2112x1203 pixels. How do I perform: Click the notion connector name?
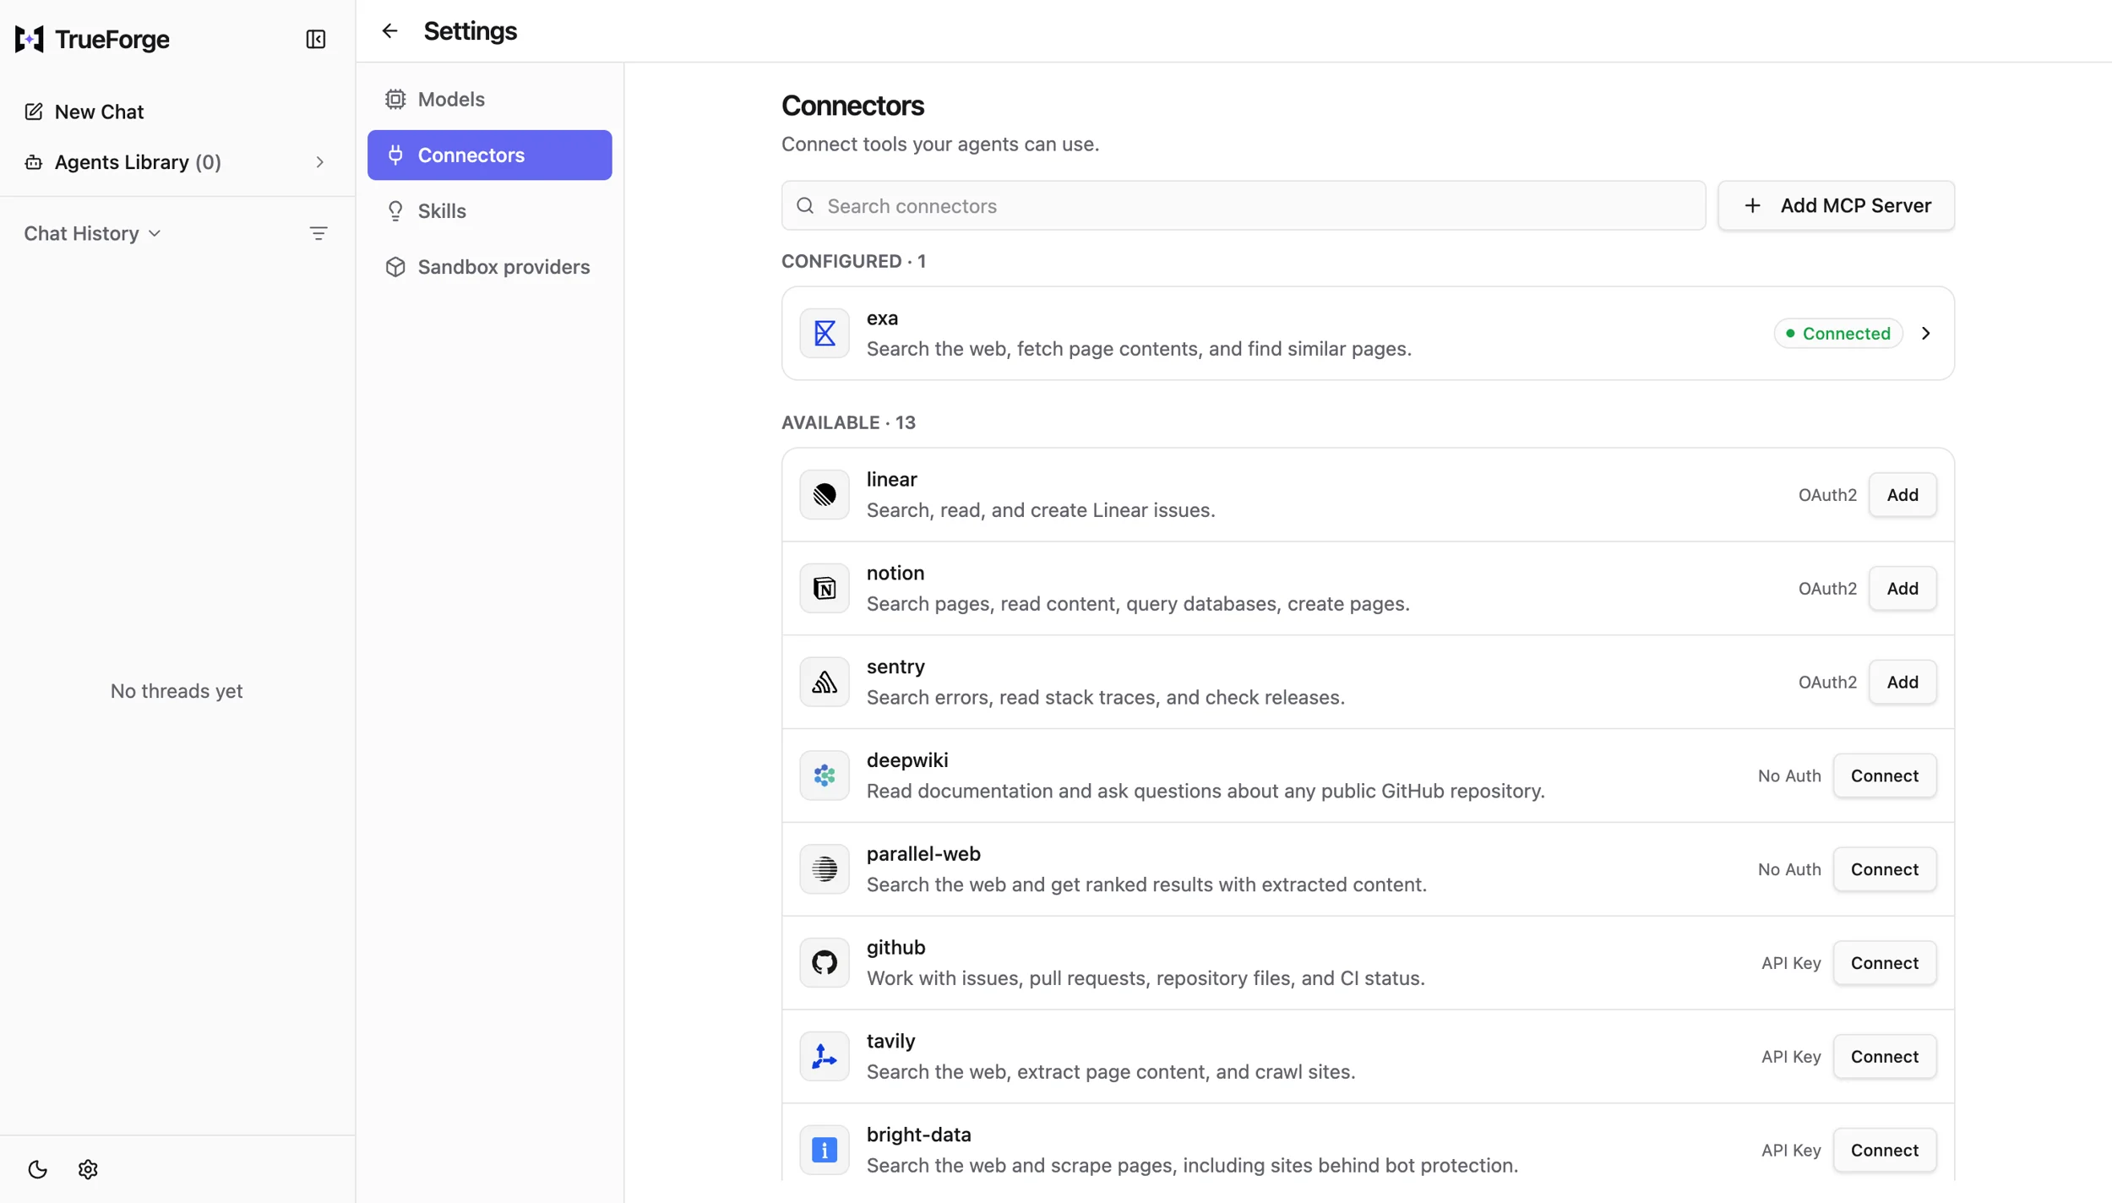point(895,573)
